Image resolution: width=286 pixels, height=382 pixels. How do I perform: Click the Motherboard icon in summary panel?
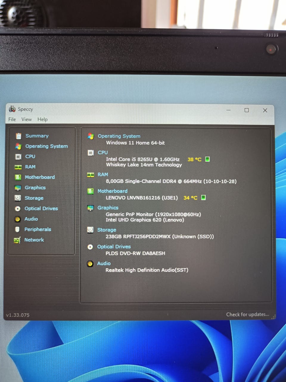tap(91, 191)
